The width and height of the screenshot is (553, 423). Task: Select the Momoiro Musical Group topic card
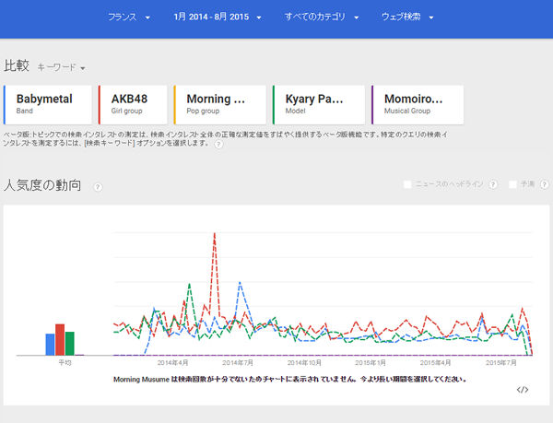[x=418, y=105]
